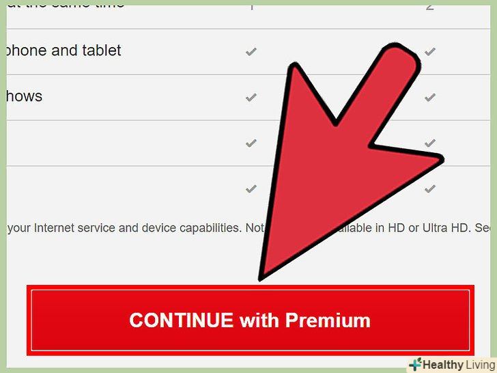The width and height of the screenshot is (497, 373).
Task: Click the empty label area of the last feature row
Action: click(x=120, y=189)
